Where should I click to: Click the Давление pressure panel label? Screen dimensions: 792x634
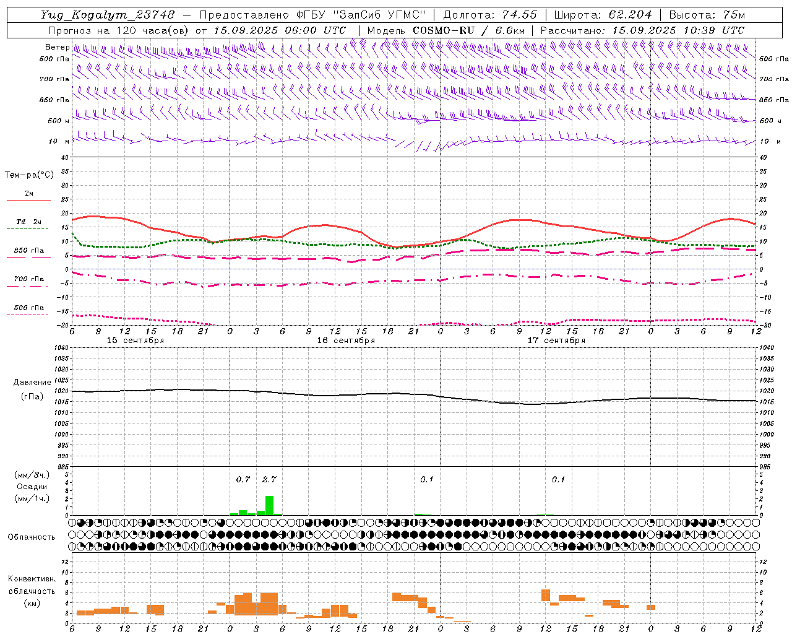click(32, 383)
